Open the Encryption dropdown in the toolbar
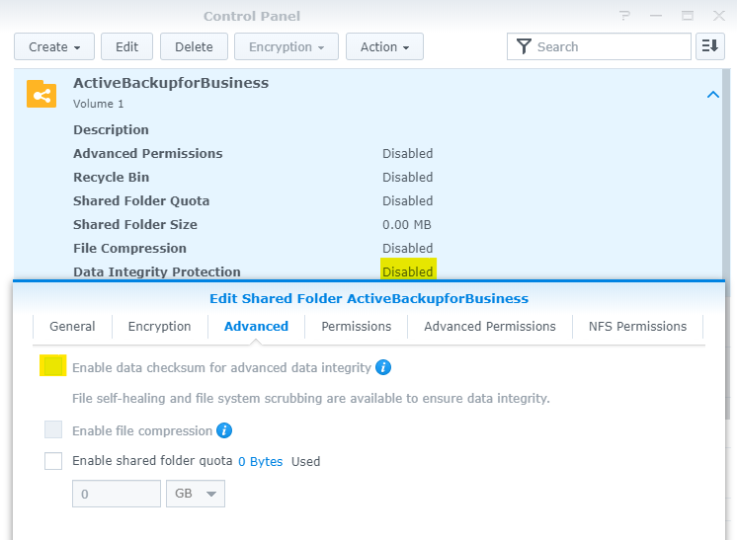 287,46
